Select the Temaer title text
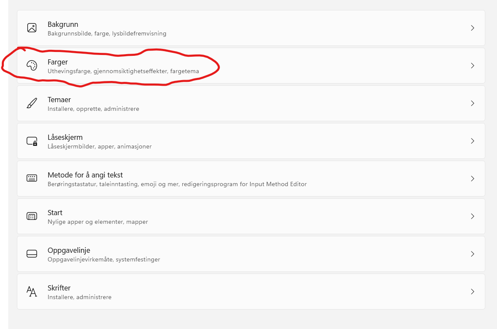 [59, 100]
